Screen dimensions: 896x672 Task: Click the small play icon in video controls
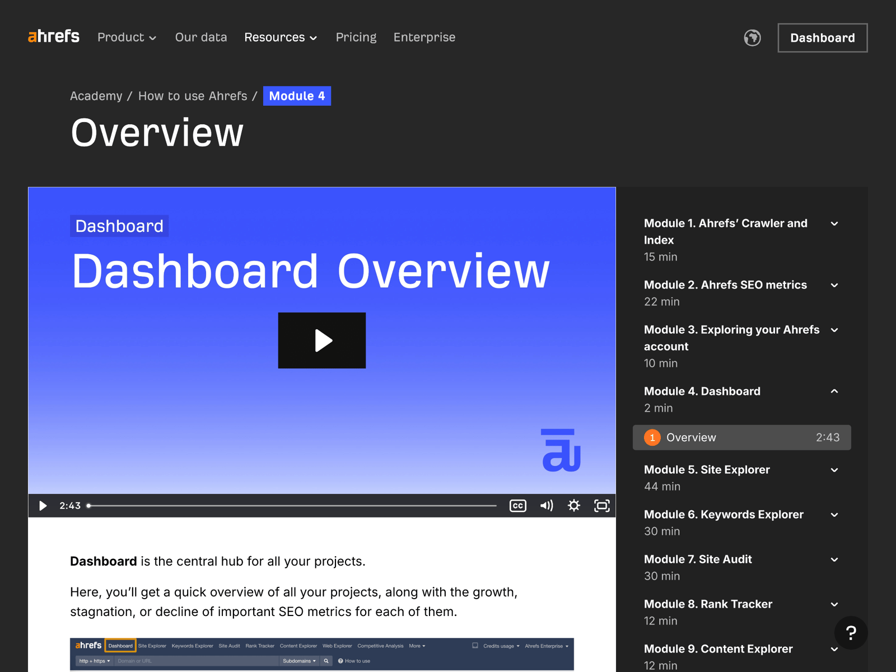(43, 506)
